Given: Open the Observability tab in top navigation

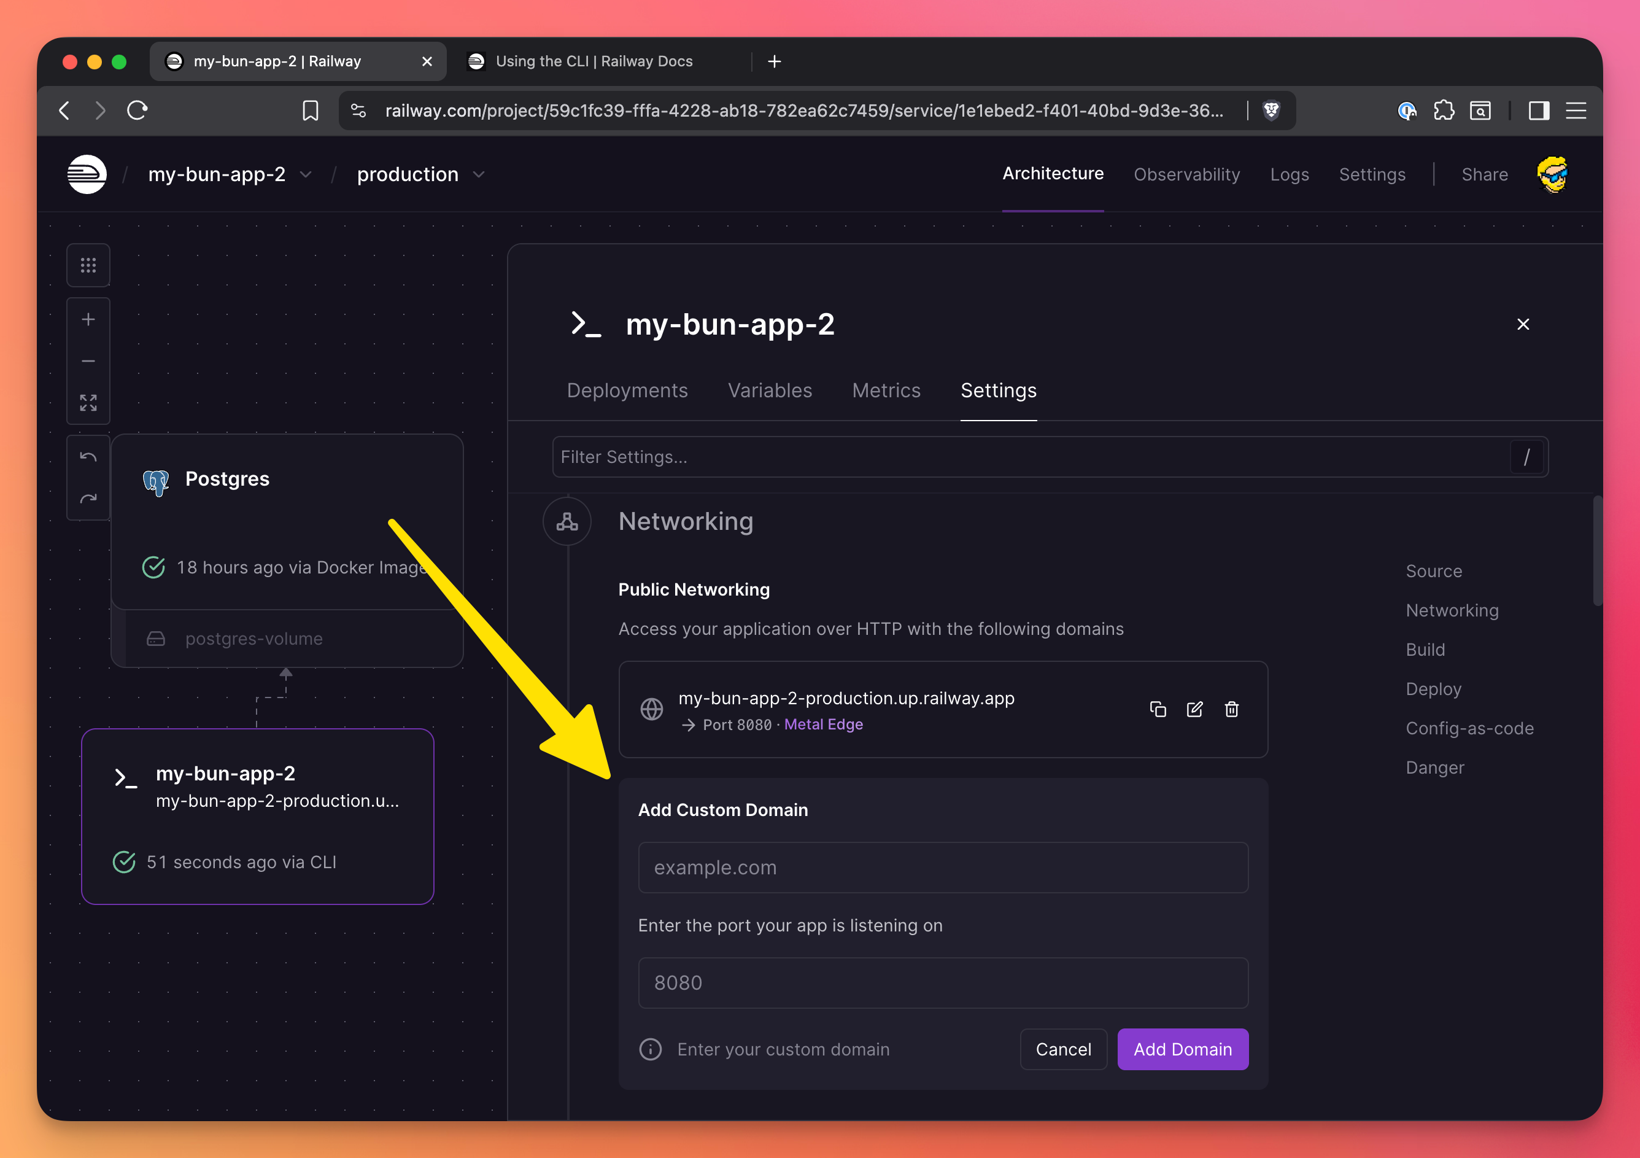Looking at the screenshot, I should point(1186,174).
